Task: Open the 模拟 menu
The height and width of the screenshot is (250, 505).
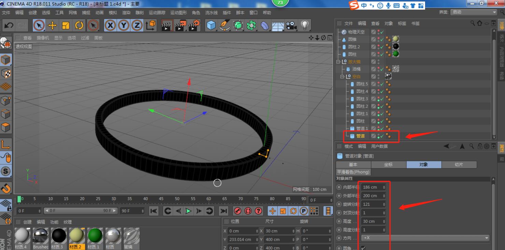Action: [113, 13]
